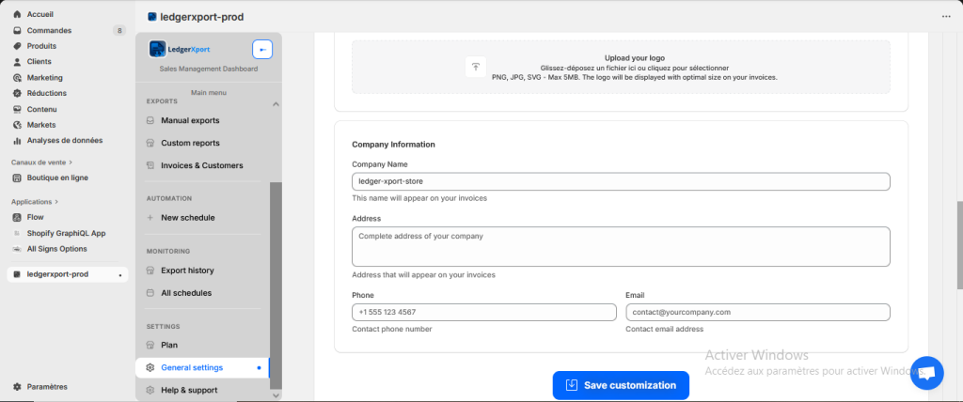Viewport: 963px width, 402px height.
Task: Click the Accueil home icon
Action: (18, 15)
